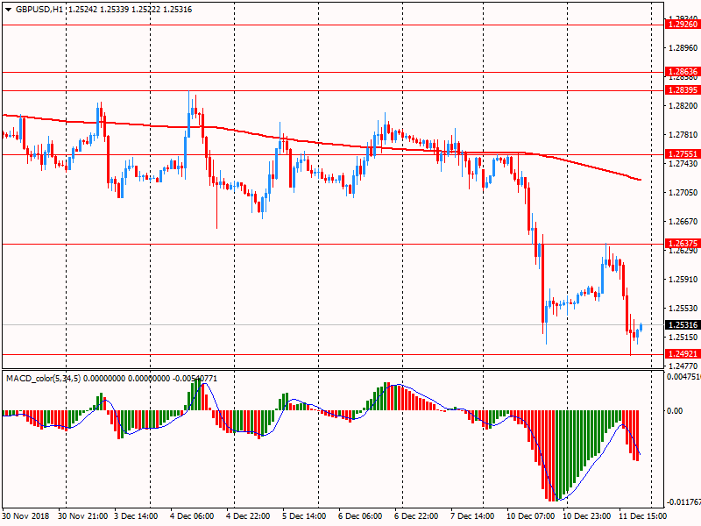Click the 1.28200 price scale value
The height and width of the screenshot is (526, 701).
[683, 106]
